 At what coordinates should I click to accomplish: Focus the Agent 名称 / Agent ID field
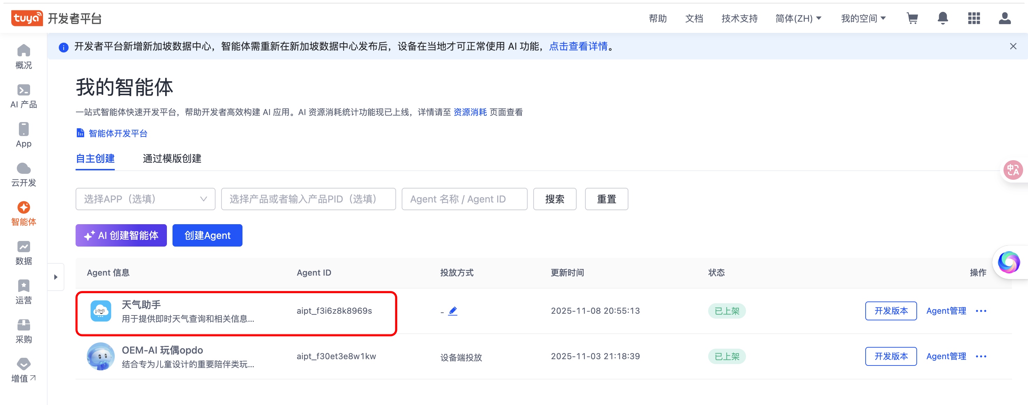pyautogui.click(x=464, y=199)
